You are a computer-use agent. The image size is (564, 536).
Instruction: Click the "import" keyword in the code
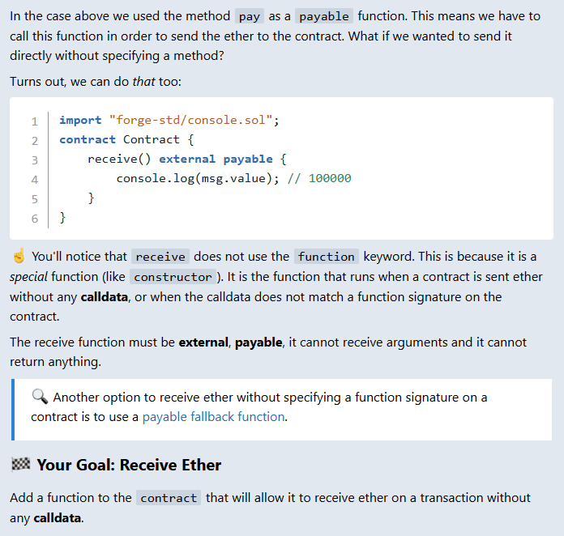click(x=80, y=121)
